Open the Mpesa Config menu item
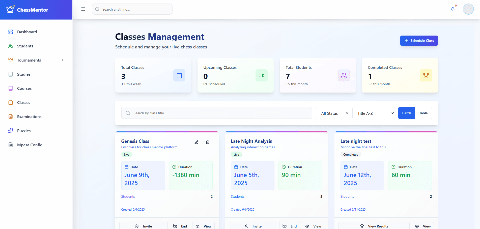This screenshot has height=229, width=480. pyautogui.click(x=36, y=145)
